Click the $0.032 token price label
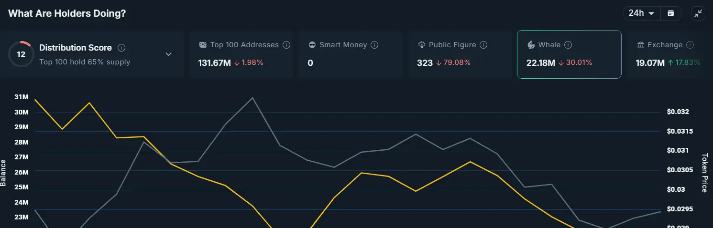This screenshot has width=713, height=228. [678, 112]
